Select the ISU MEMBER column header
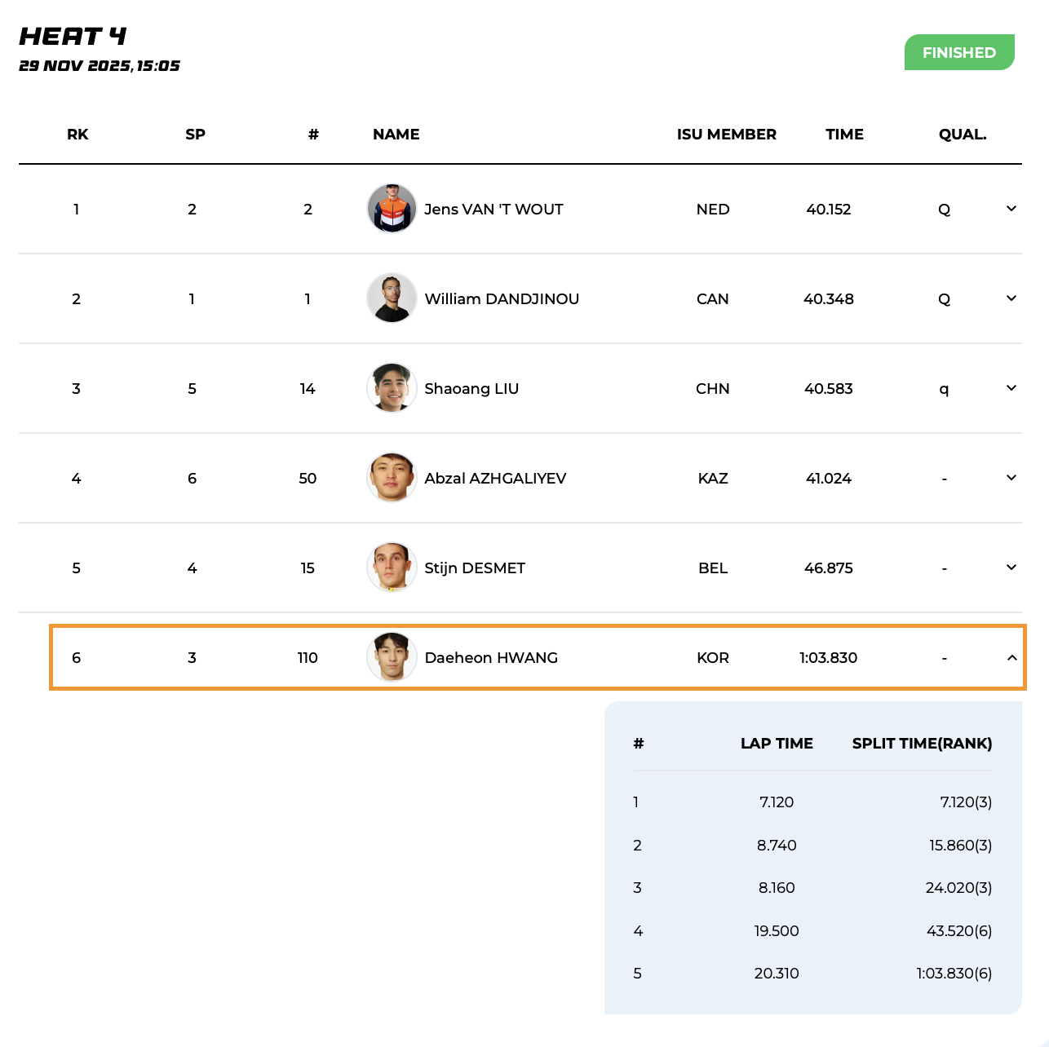Screen dimensions: 1049x1047 tap(726, 135)
